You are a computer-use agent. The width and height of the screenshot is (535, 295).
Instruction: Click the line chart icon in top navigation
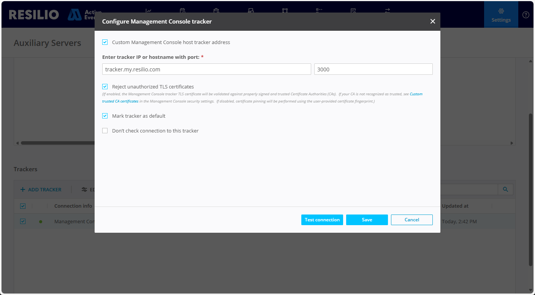coord(149,11)
